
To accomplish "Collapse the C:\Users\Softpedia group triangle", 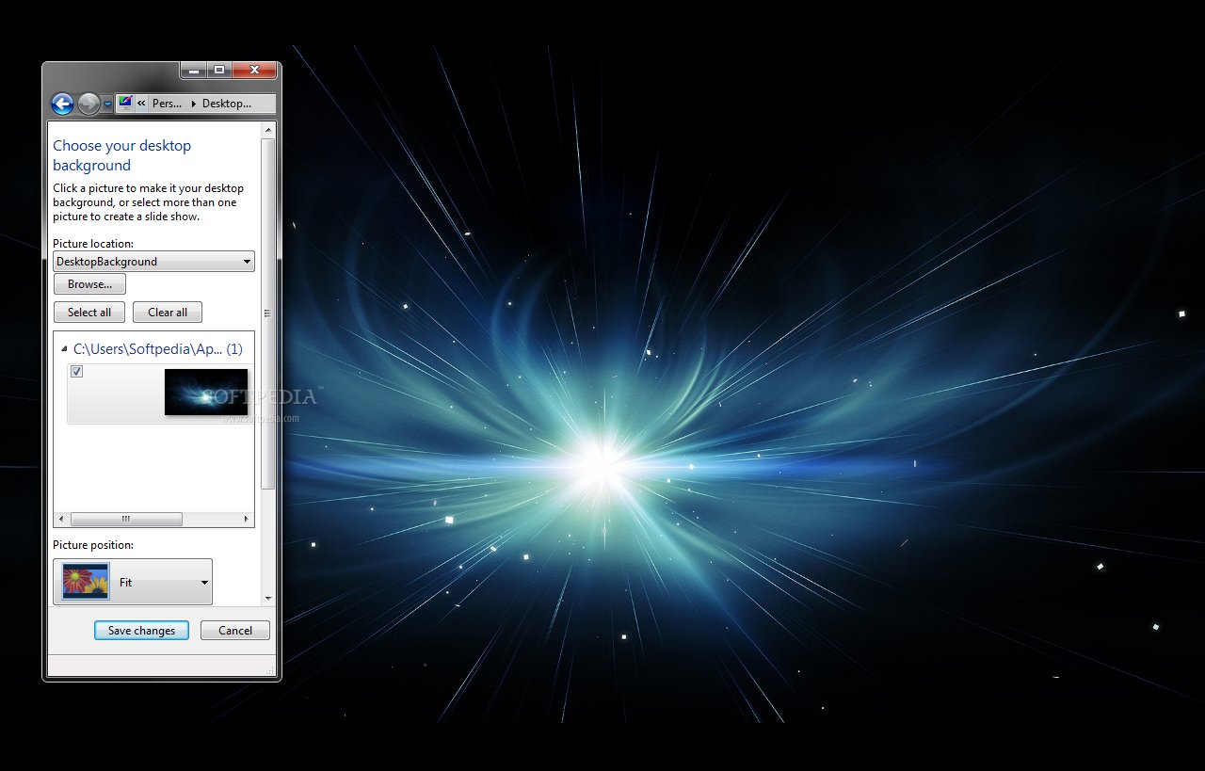I will click(64, 349).
